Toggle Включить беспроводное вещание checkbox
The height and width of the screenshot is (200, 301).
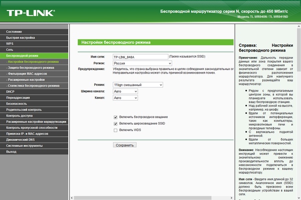[115, 117]
